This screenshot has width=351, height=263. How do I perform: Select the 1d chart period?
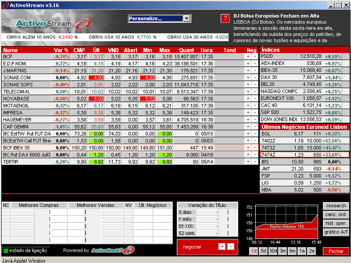[x=254, y=251]
